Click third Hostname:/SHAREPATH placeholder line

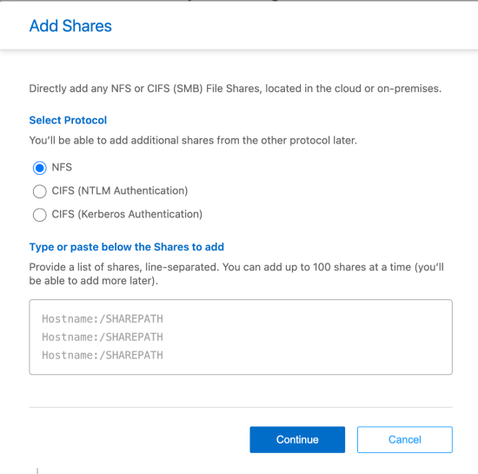pos(103,355)
